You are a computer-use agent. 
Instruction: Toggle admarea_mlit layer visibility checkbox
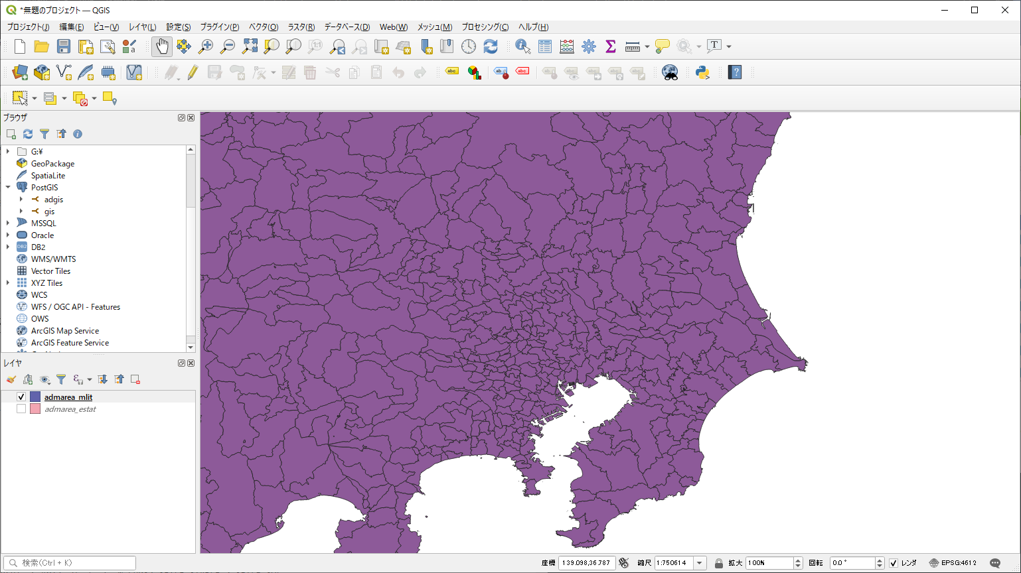[x=21, y=397]
